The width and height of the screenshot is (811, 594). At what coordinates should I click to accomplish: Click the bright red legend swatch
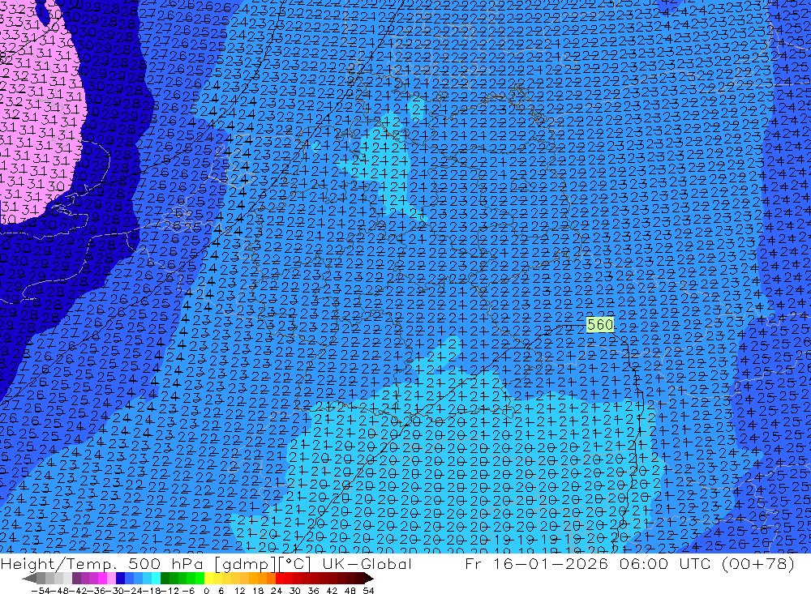point(280,578)
